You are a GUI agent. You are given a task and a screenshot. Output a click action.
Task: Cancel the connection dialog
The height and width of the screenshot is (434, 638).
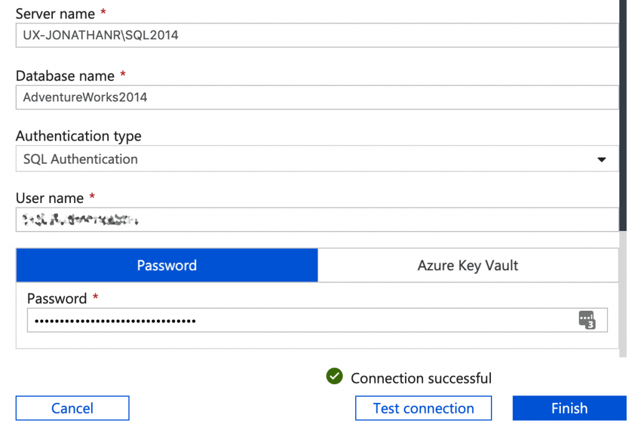(x=72, y=408)
